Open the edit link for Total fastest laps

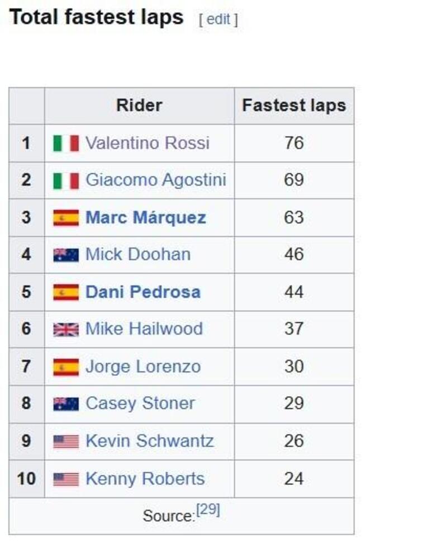coord(218,20)
